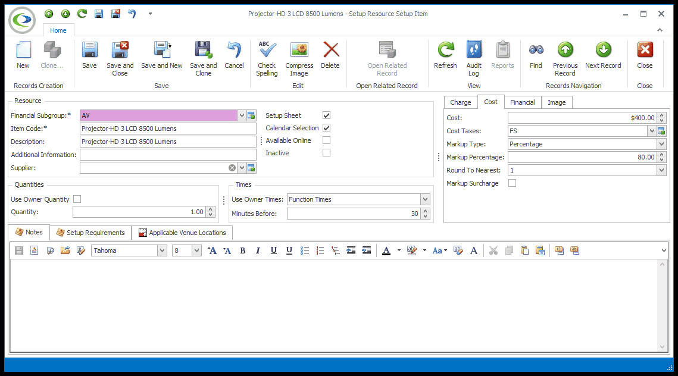Click the Save and Close ribbon button
Viewport: 678px width, 376px height.
[x=120, y=59]
